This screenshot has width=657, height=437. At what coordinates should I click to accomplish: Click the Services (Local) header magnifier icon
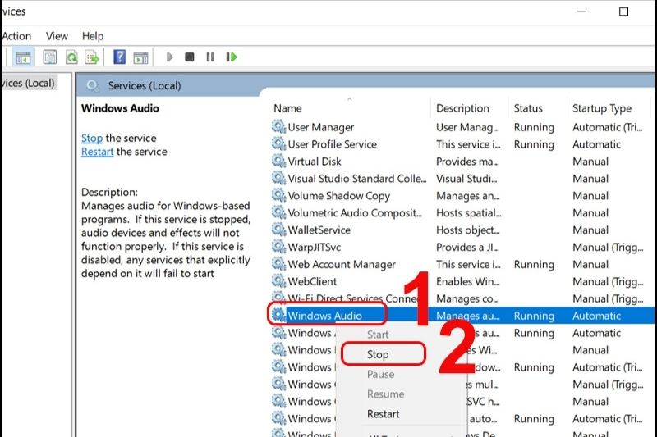[x=92, y=86]
